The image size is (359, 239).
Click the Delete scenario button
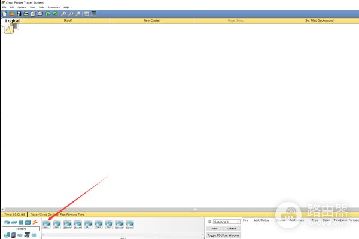coord(232,228)
